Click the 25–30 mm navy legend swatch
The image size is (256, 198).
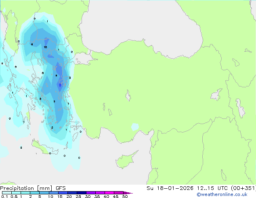[x=81, y=193]
